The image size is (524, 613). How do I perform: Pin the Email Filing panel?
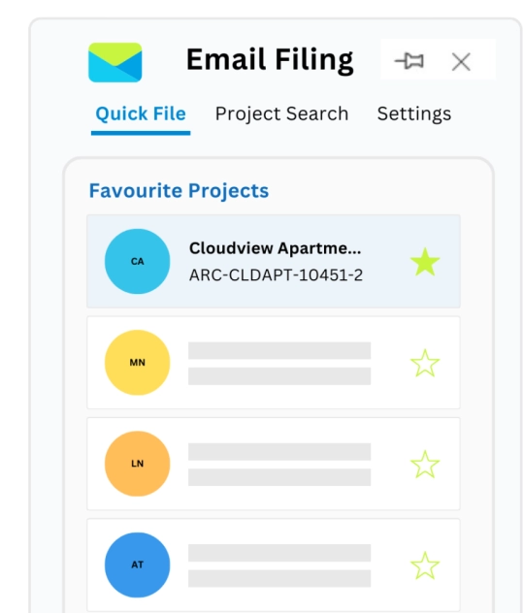click(409, 61)
